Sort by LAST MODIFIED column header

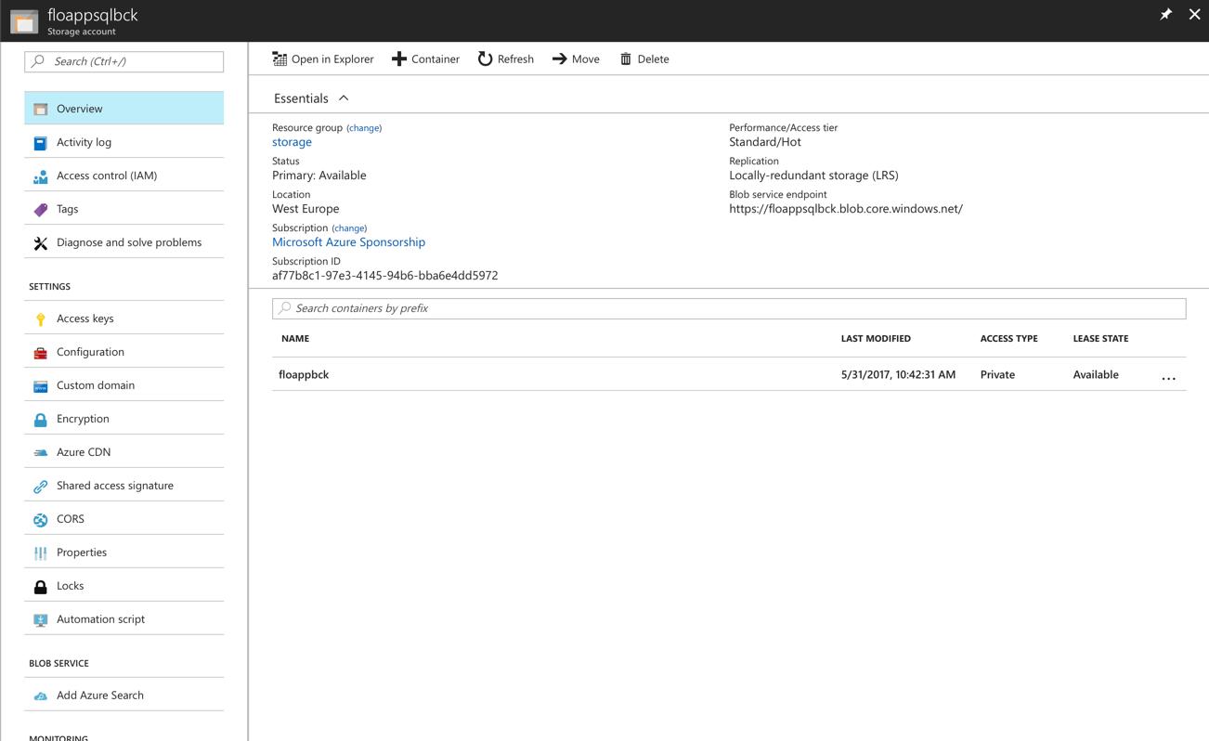(x=876, y=339)
